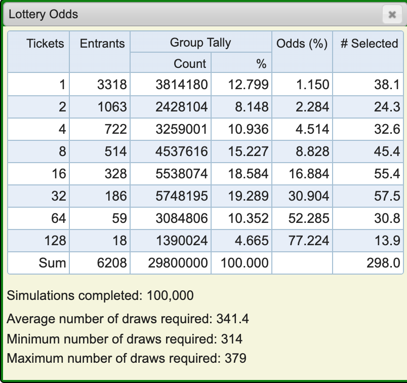The width and height of the screenshot is (407, 383).
Task: Select the entrants total 6208
Action: pos(112,263)
